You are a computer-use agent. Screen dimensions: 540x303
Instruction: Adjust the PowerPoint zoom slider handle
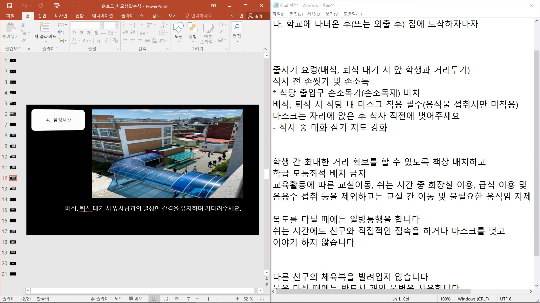pos(208,299)
